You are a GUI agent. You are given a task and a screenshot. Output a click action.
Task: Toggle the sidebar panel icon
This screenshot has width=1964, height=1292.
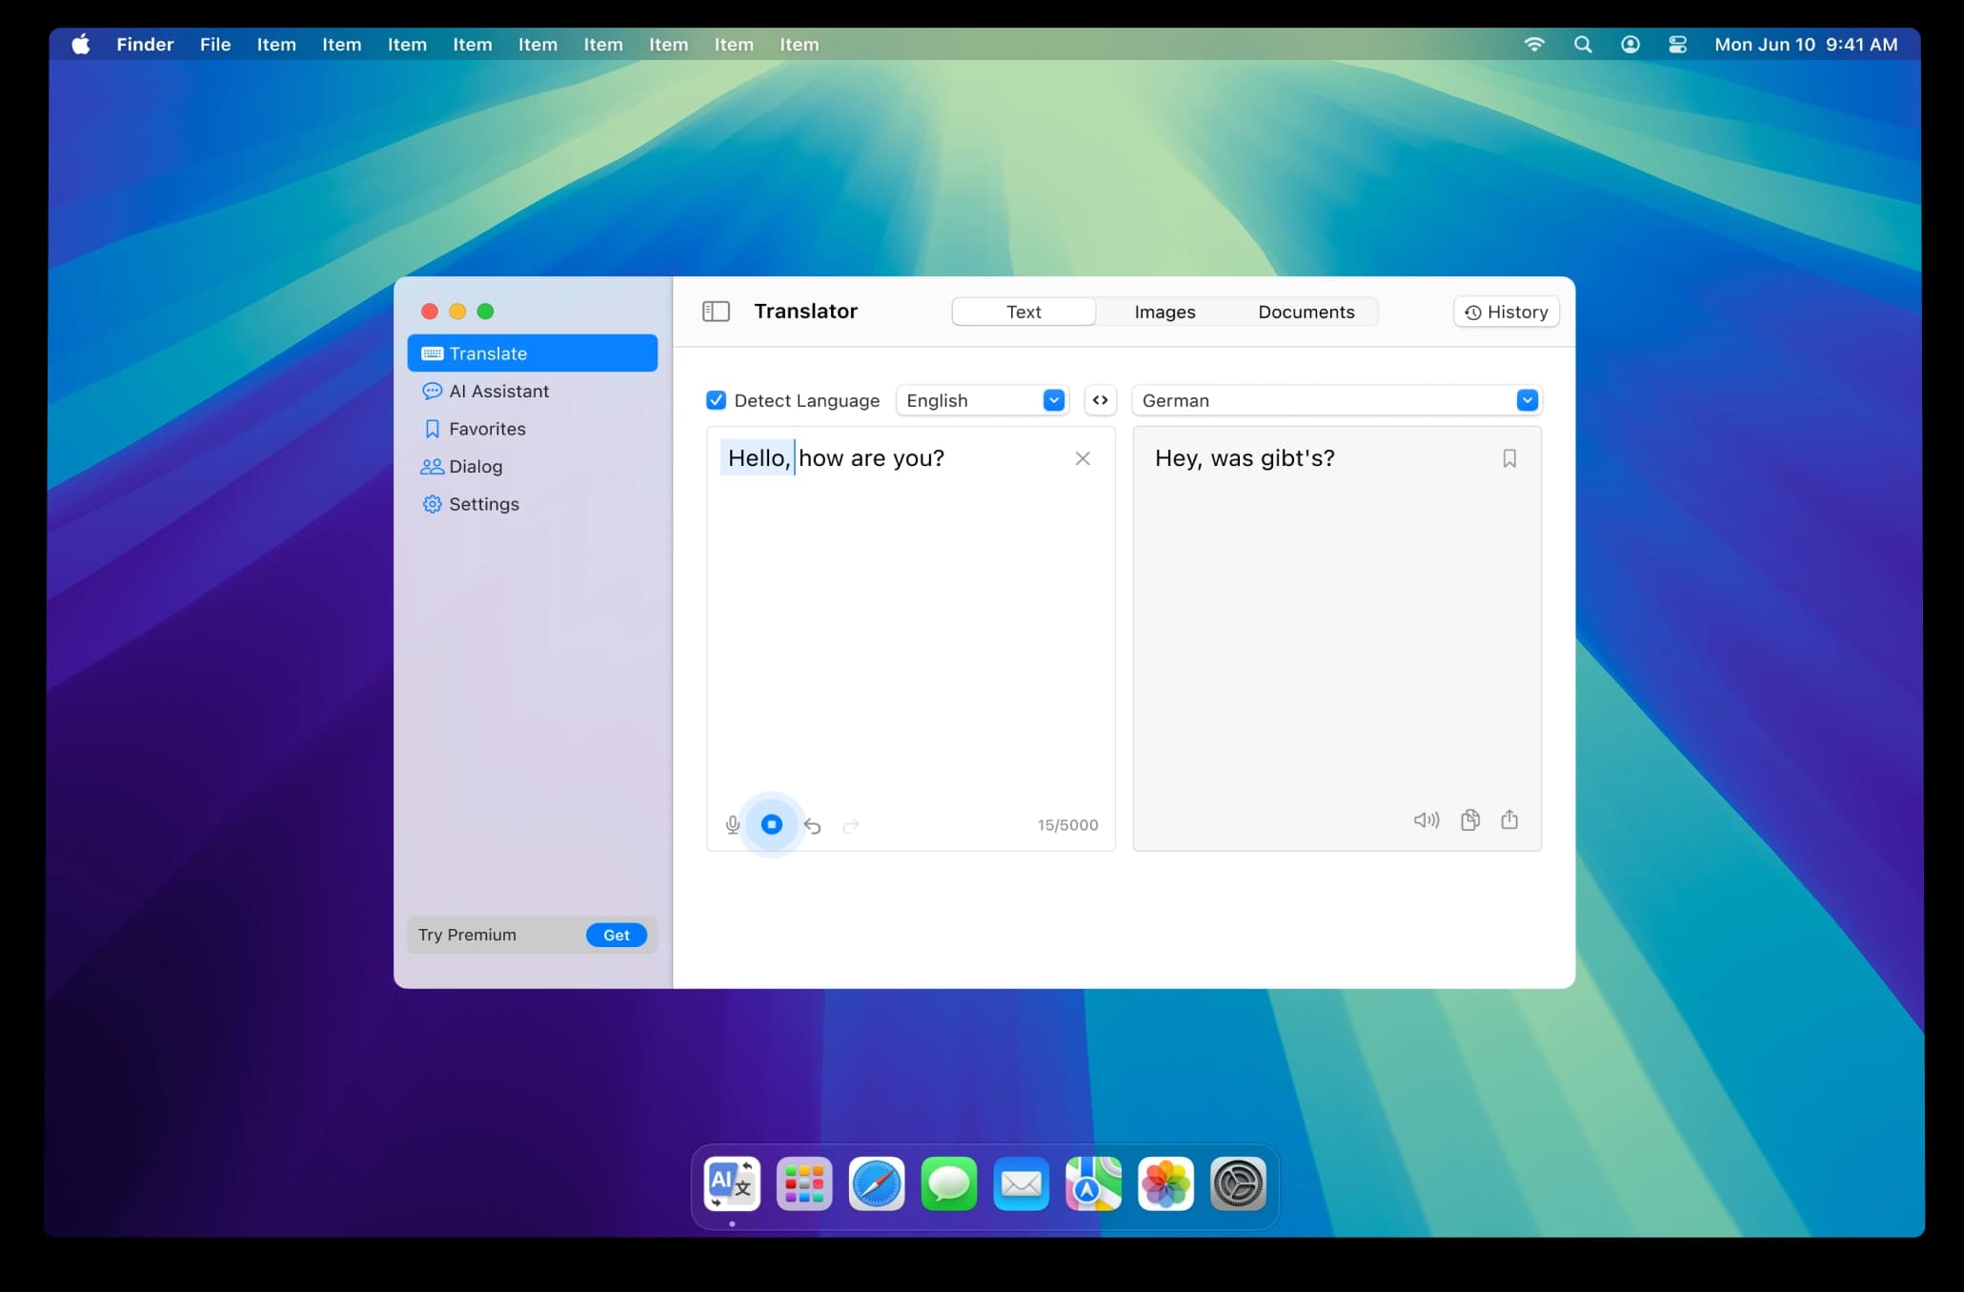[716, 312]
